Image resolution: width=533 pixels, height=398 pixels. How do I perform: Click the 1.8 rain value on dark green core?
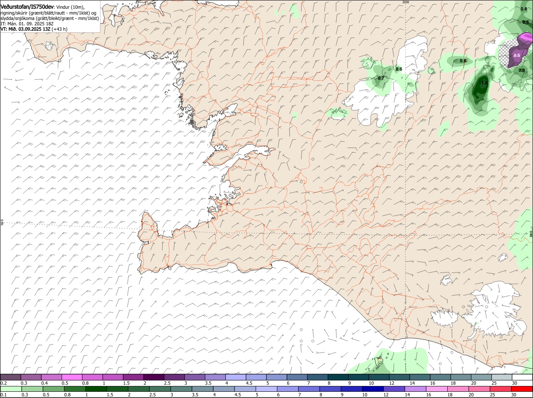(484, 83)
